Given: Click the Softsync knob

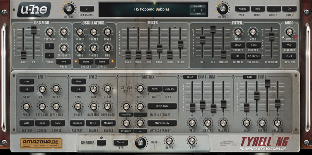Looking at the screenshot, I should click(50, 32).
